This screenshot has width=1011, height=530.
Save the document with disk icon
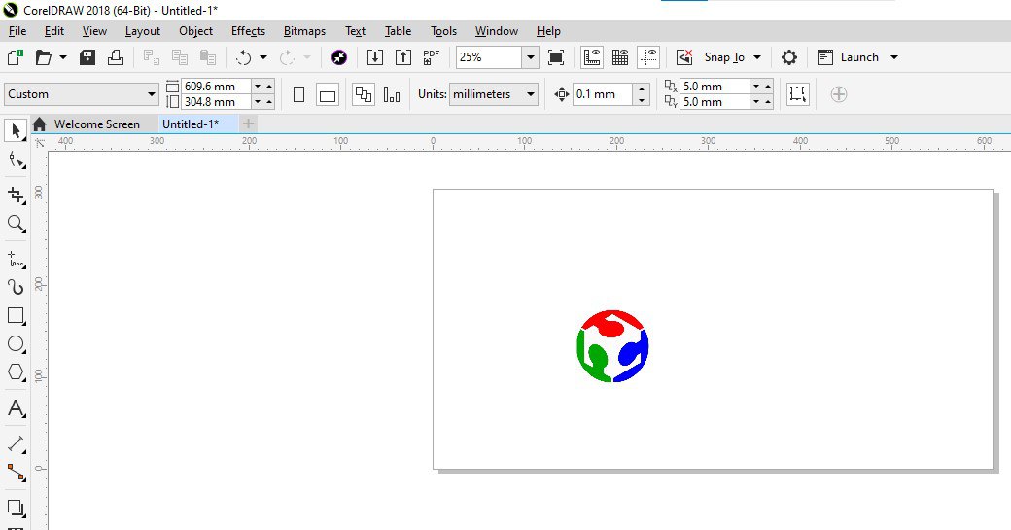tap(87, 57)
